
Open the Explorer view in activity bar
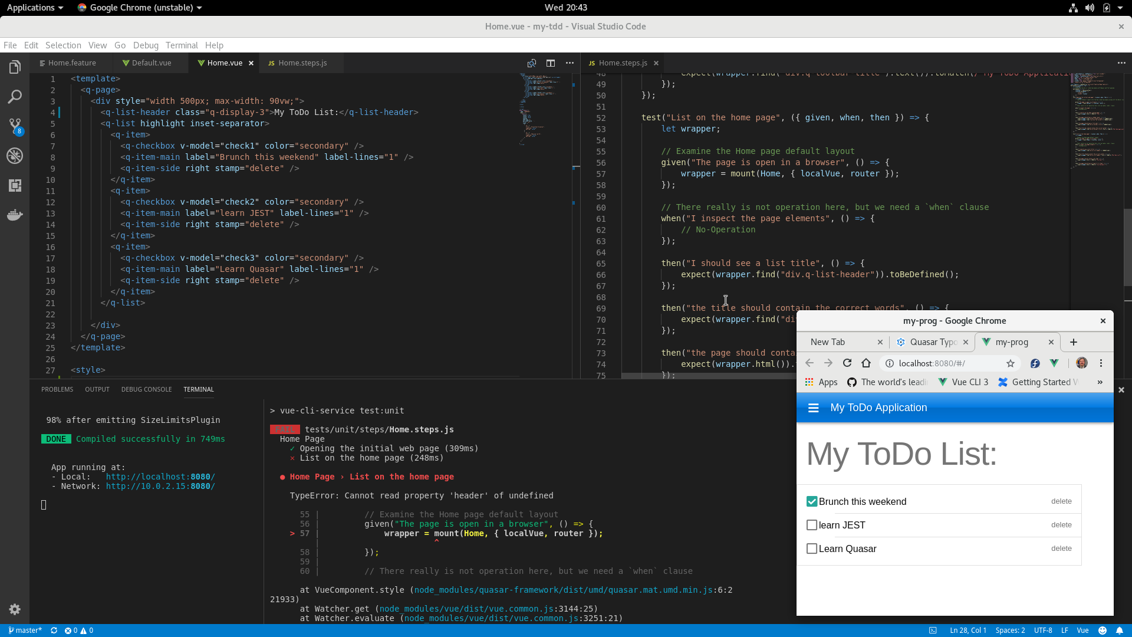(15, 67)
